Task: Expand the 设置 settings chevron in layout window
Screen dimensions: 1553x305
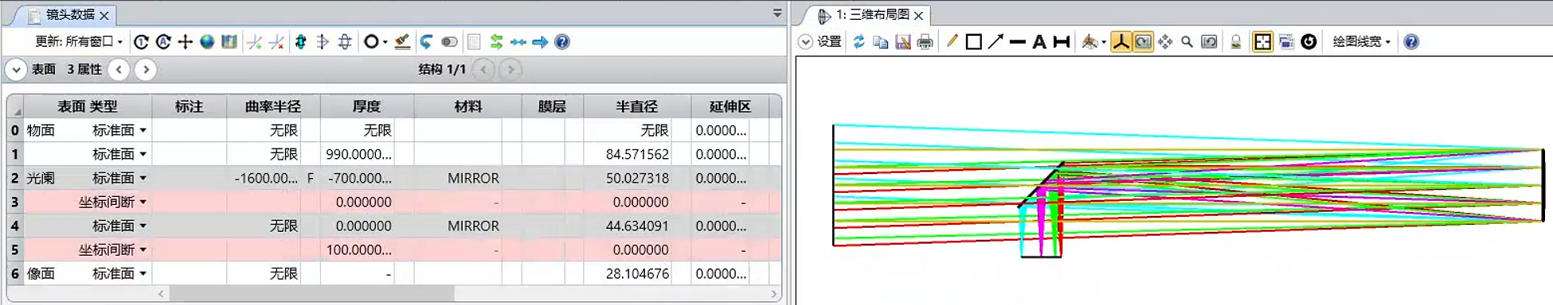Action: [806, 42]
